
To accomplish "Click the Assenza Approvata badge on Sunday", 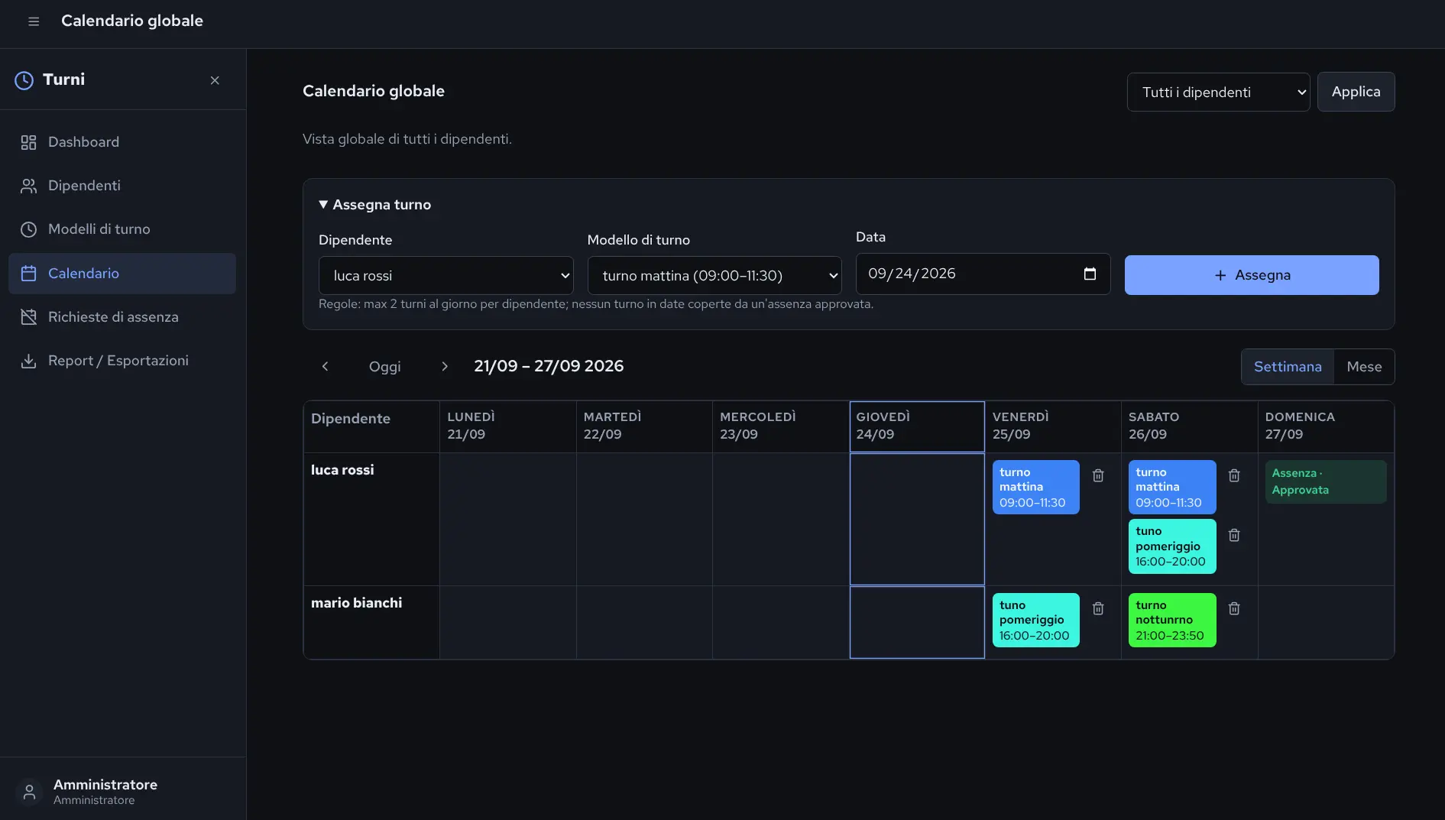I will [1326, 481].
